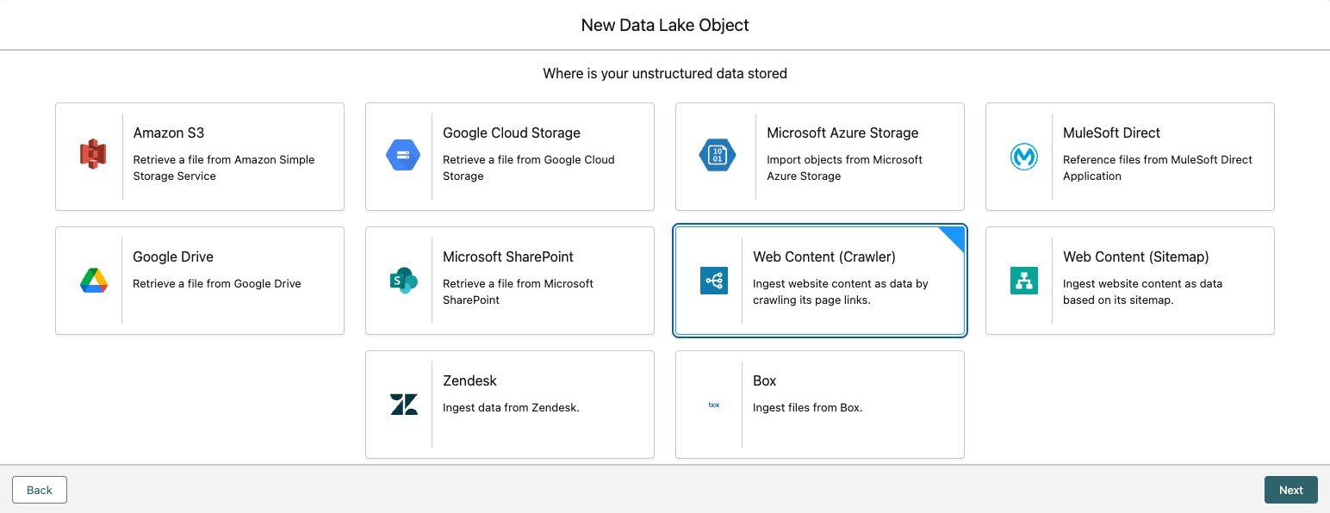Click the MuleSoft Direct logo icon

tap(1023, 156)
